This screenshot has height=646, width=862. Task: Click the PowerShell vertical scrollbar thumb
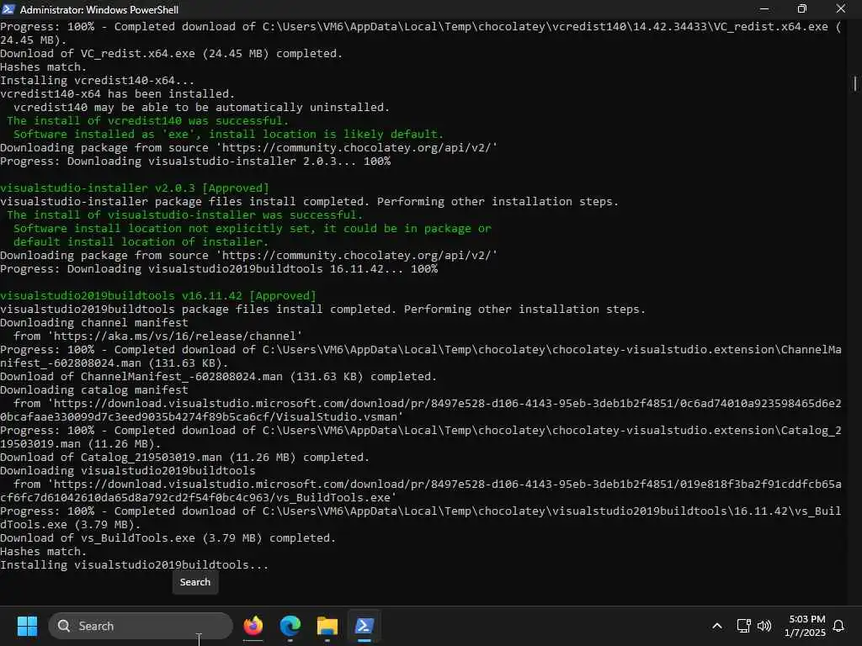click(x=855, y=84)
